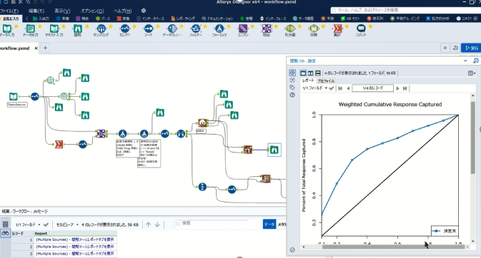Screen dimensions: 481x258
Task: Open the 予測 tool category
Action: coord(327,19)
